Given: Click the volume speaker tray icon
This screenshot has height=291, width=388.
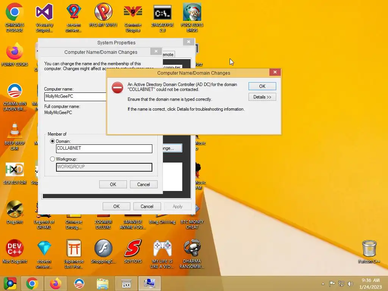Looking at the screenshot, I should (350, 283).
